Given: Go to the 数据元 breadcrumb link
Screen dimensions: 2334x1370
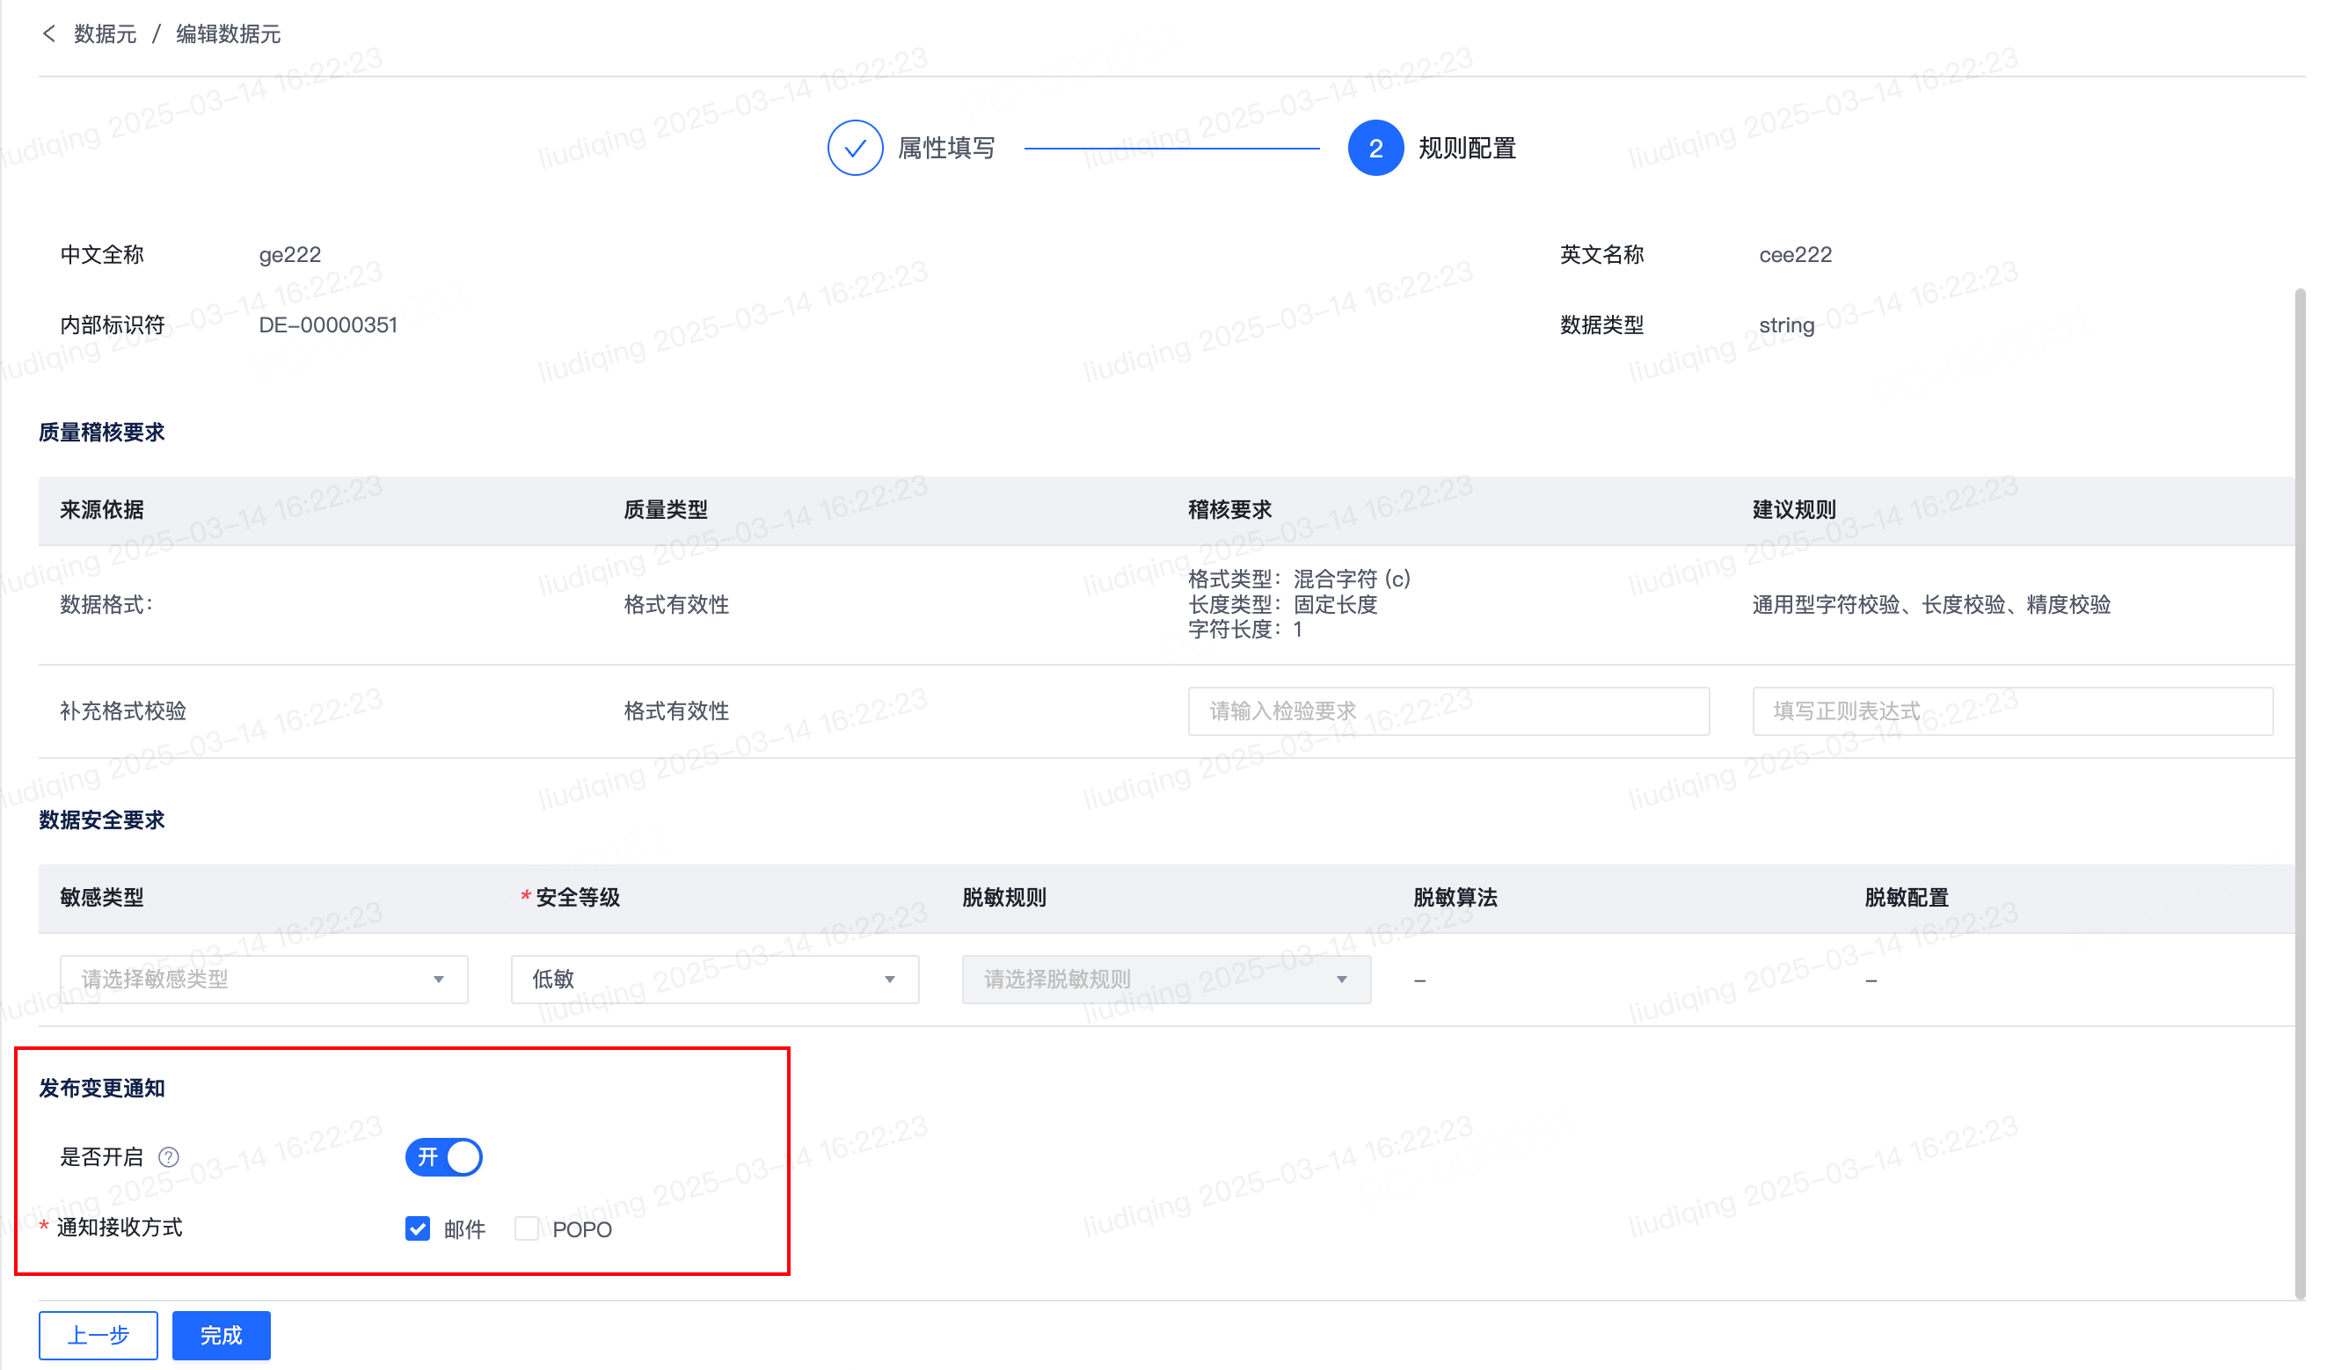Looking at the screenshot, I should (106, 34).
